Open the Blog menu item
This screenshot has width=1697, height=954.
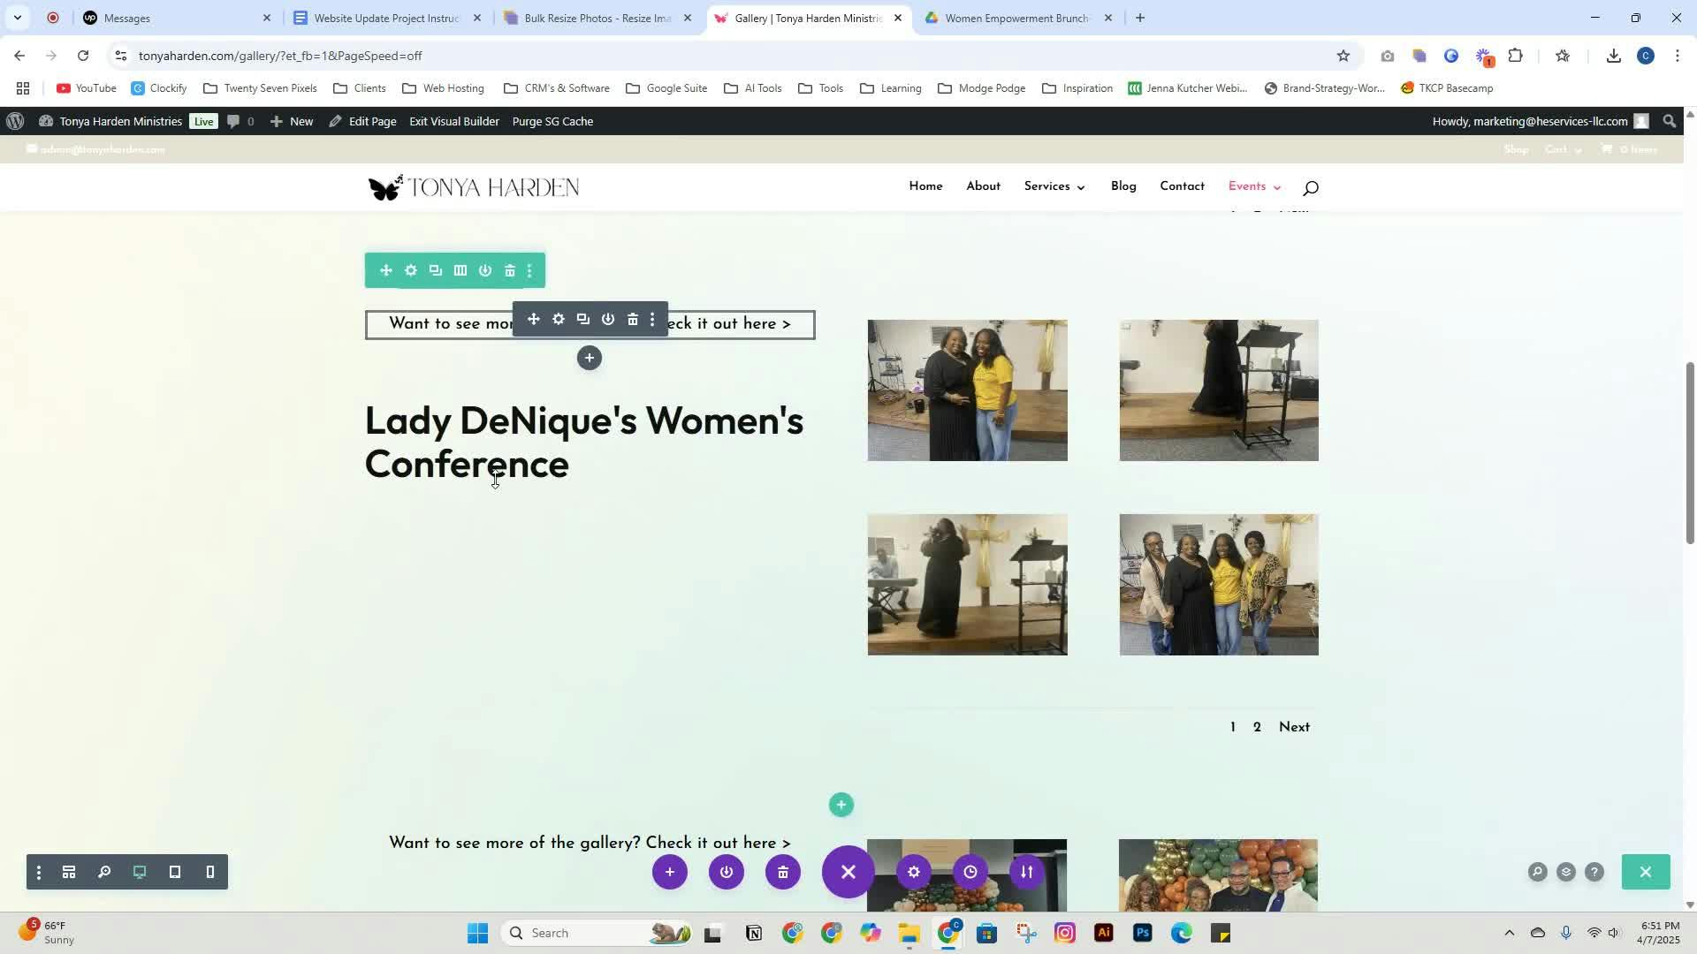click(x=1123, y=186)
